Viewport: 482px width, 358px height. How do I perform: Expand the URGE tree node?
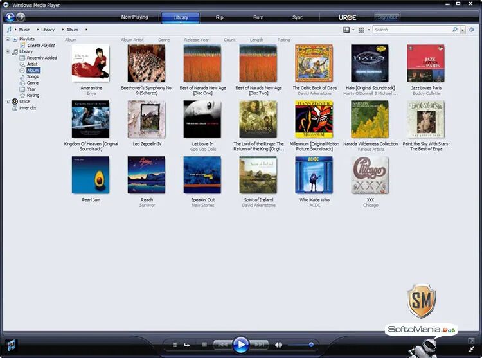coord(8,102)
